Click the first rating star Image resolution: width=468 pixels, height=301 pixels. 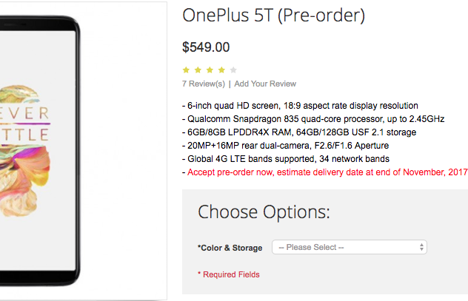click(x=186, y=70)
